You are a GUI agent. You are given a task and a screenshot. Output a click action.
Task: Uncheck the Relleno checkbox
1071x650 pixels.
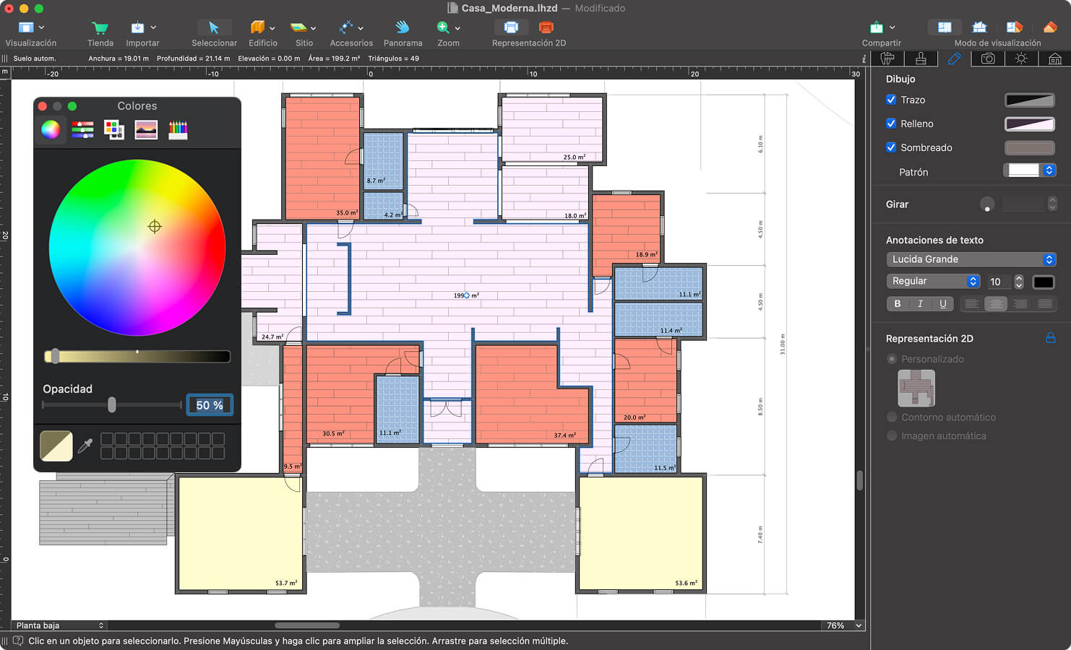[891, 123]
